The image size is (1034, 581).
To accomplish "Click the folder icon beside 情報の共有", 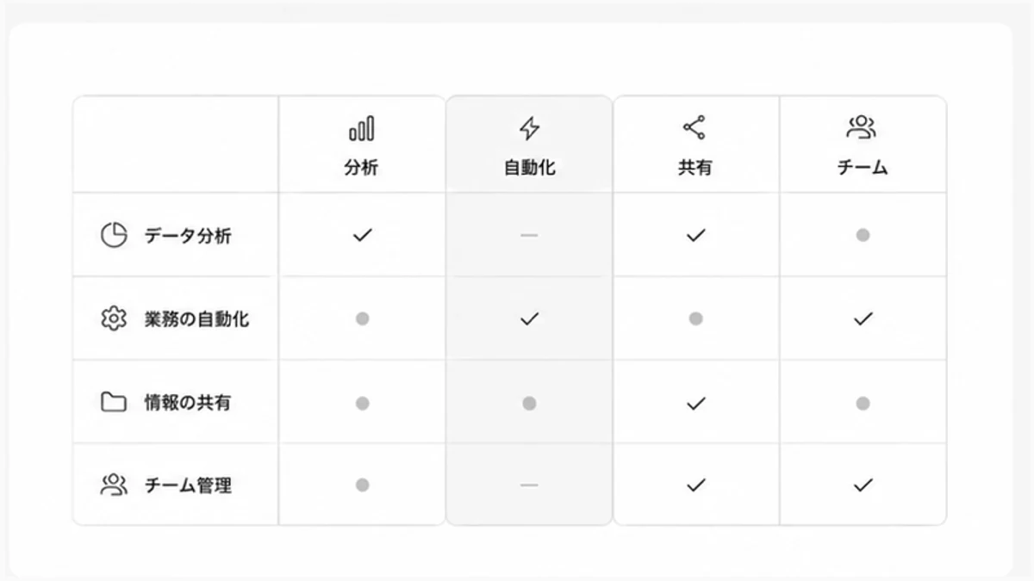I will coord(114,402).
